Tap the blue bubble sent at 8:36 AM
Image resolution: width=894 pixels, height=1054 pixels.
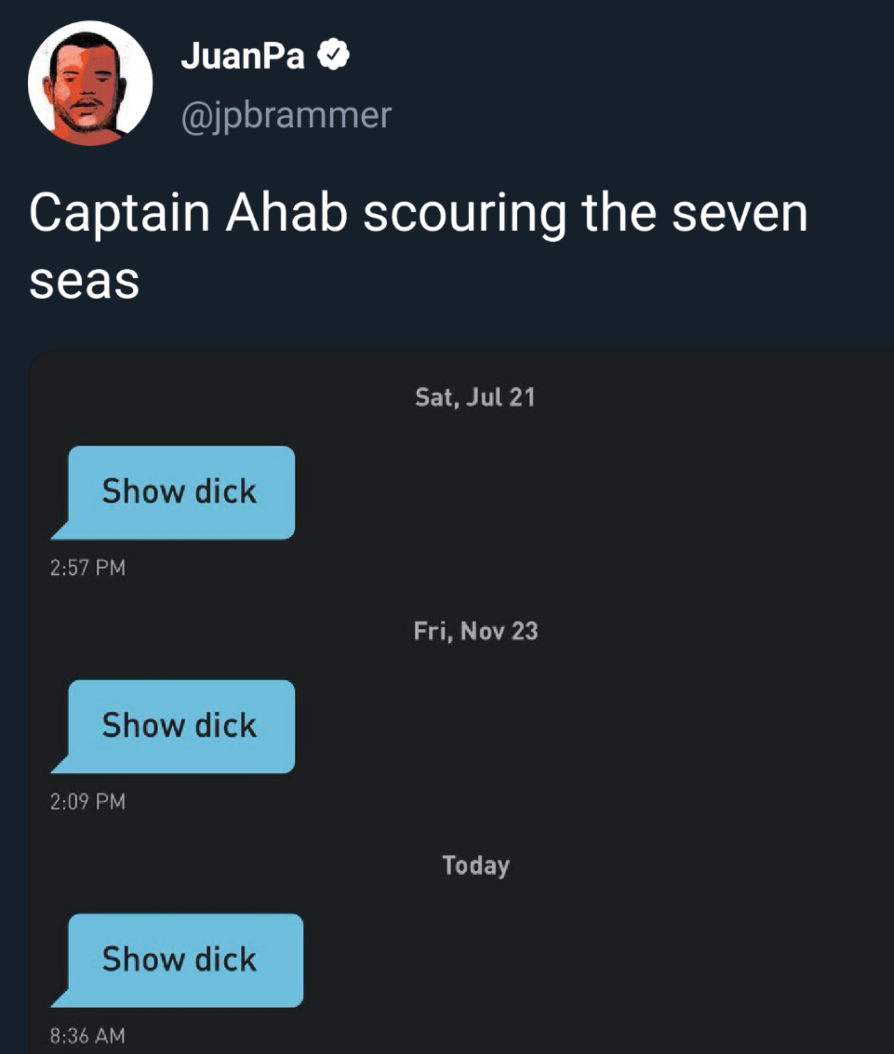(x=185, y=960)
